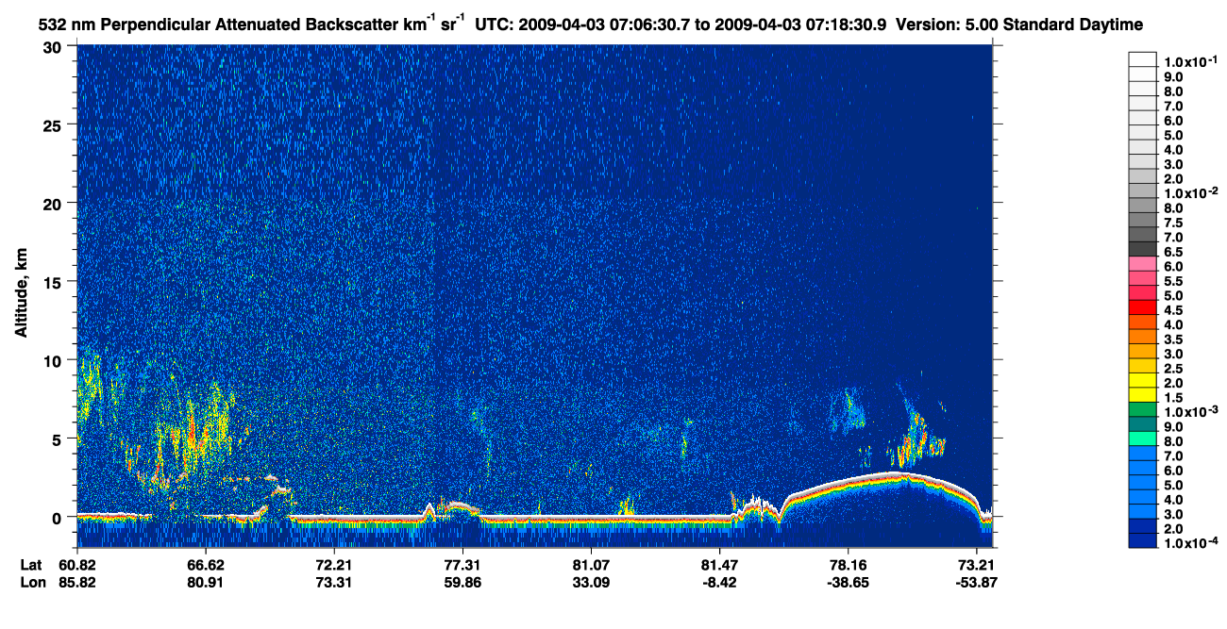Click colorbar label 1.0x10⁻²
This screenshot has height=629, width=1227.
[x=1190, y=192]
